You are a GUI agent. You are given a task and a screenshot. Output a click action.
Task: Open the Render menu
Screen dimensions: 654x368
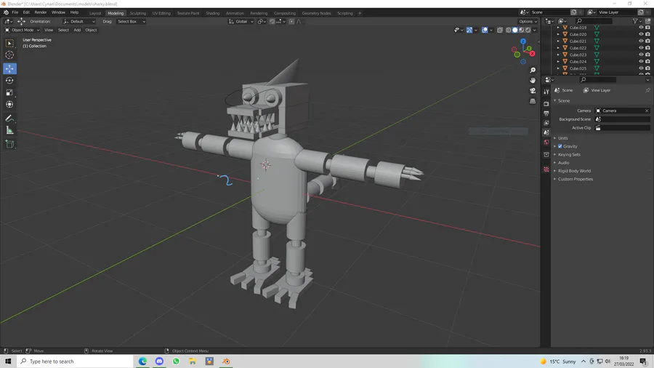(41, 12)
